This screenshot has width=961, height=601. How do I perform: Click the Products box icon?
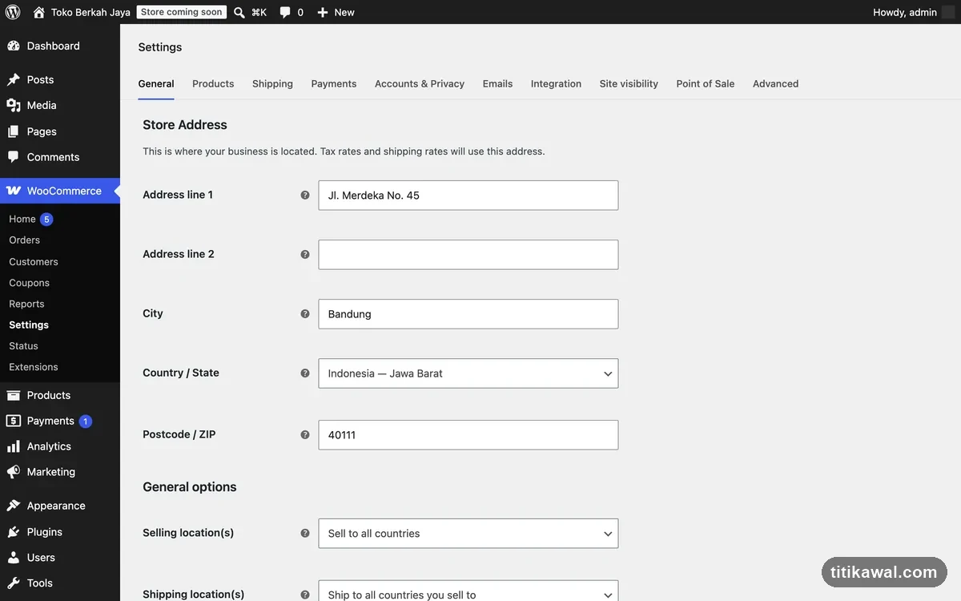point(14,395)
